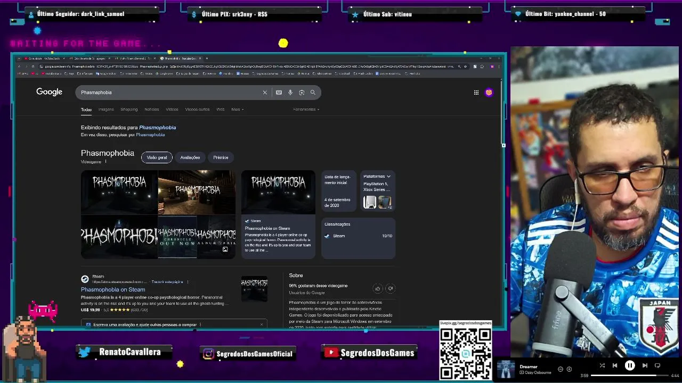
Task: Dislike the Phasmophobia videogame with thumbs down
Action: [390, 289]
